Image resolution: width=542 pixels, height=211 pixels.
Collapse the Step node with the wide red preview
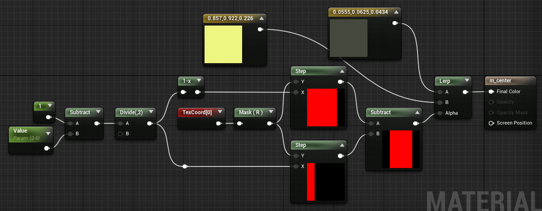342,71
